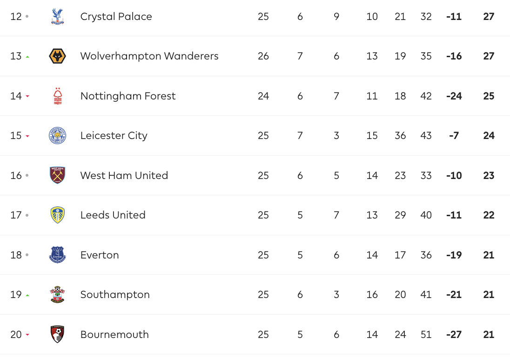Screen dimensions: 510x358
Task: Click the Nottingham Forest tree crest
Action: (x=57, y=96)
